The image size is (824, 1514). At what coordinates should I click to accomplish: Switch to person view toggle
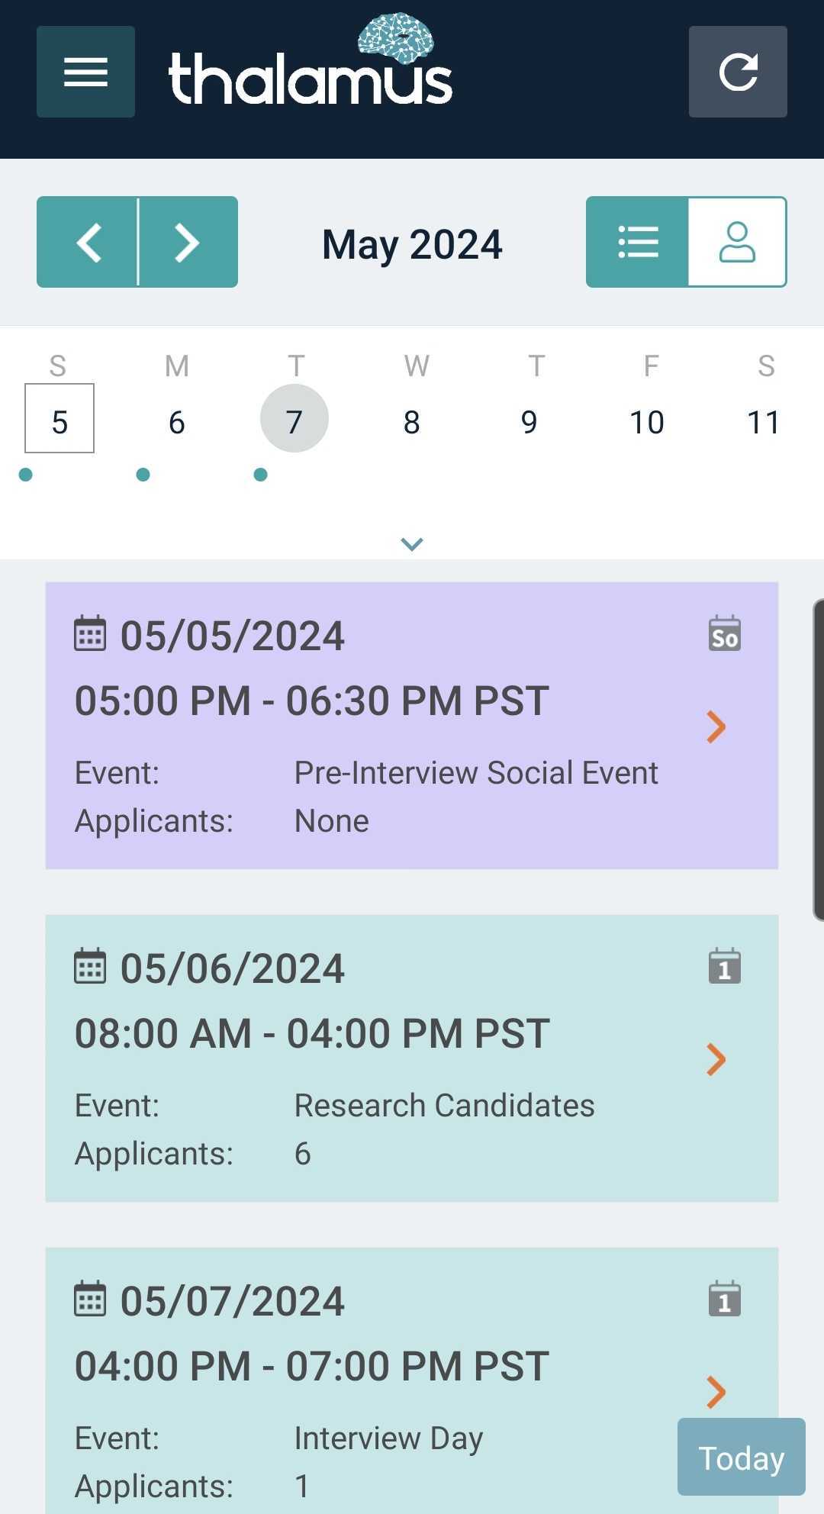tap(737, 242)
